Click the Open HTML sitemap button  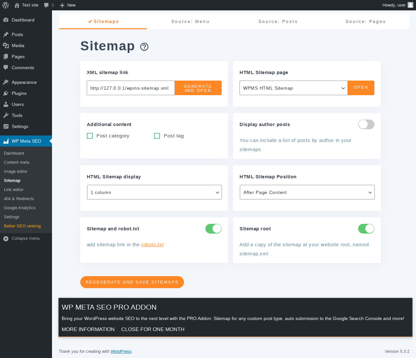361,88
